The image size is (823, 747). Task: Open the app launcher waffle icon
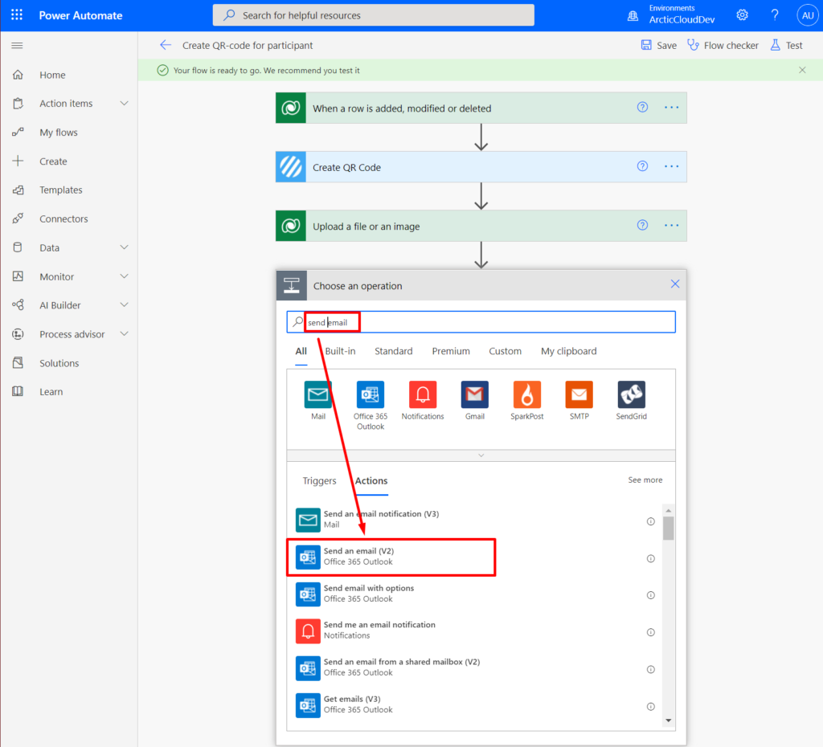[17, 15]
